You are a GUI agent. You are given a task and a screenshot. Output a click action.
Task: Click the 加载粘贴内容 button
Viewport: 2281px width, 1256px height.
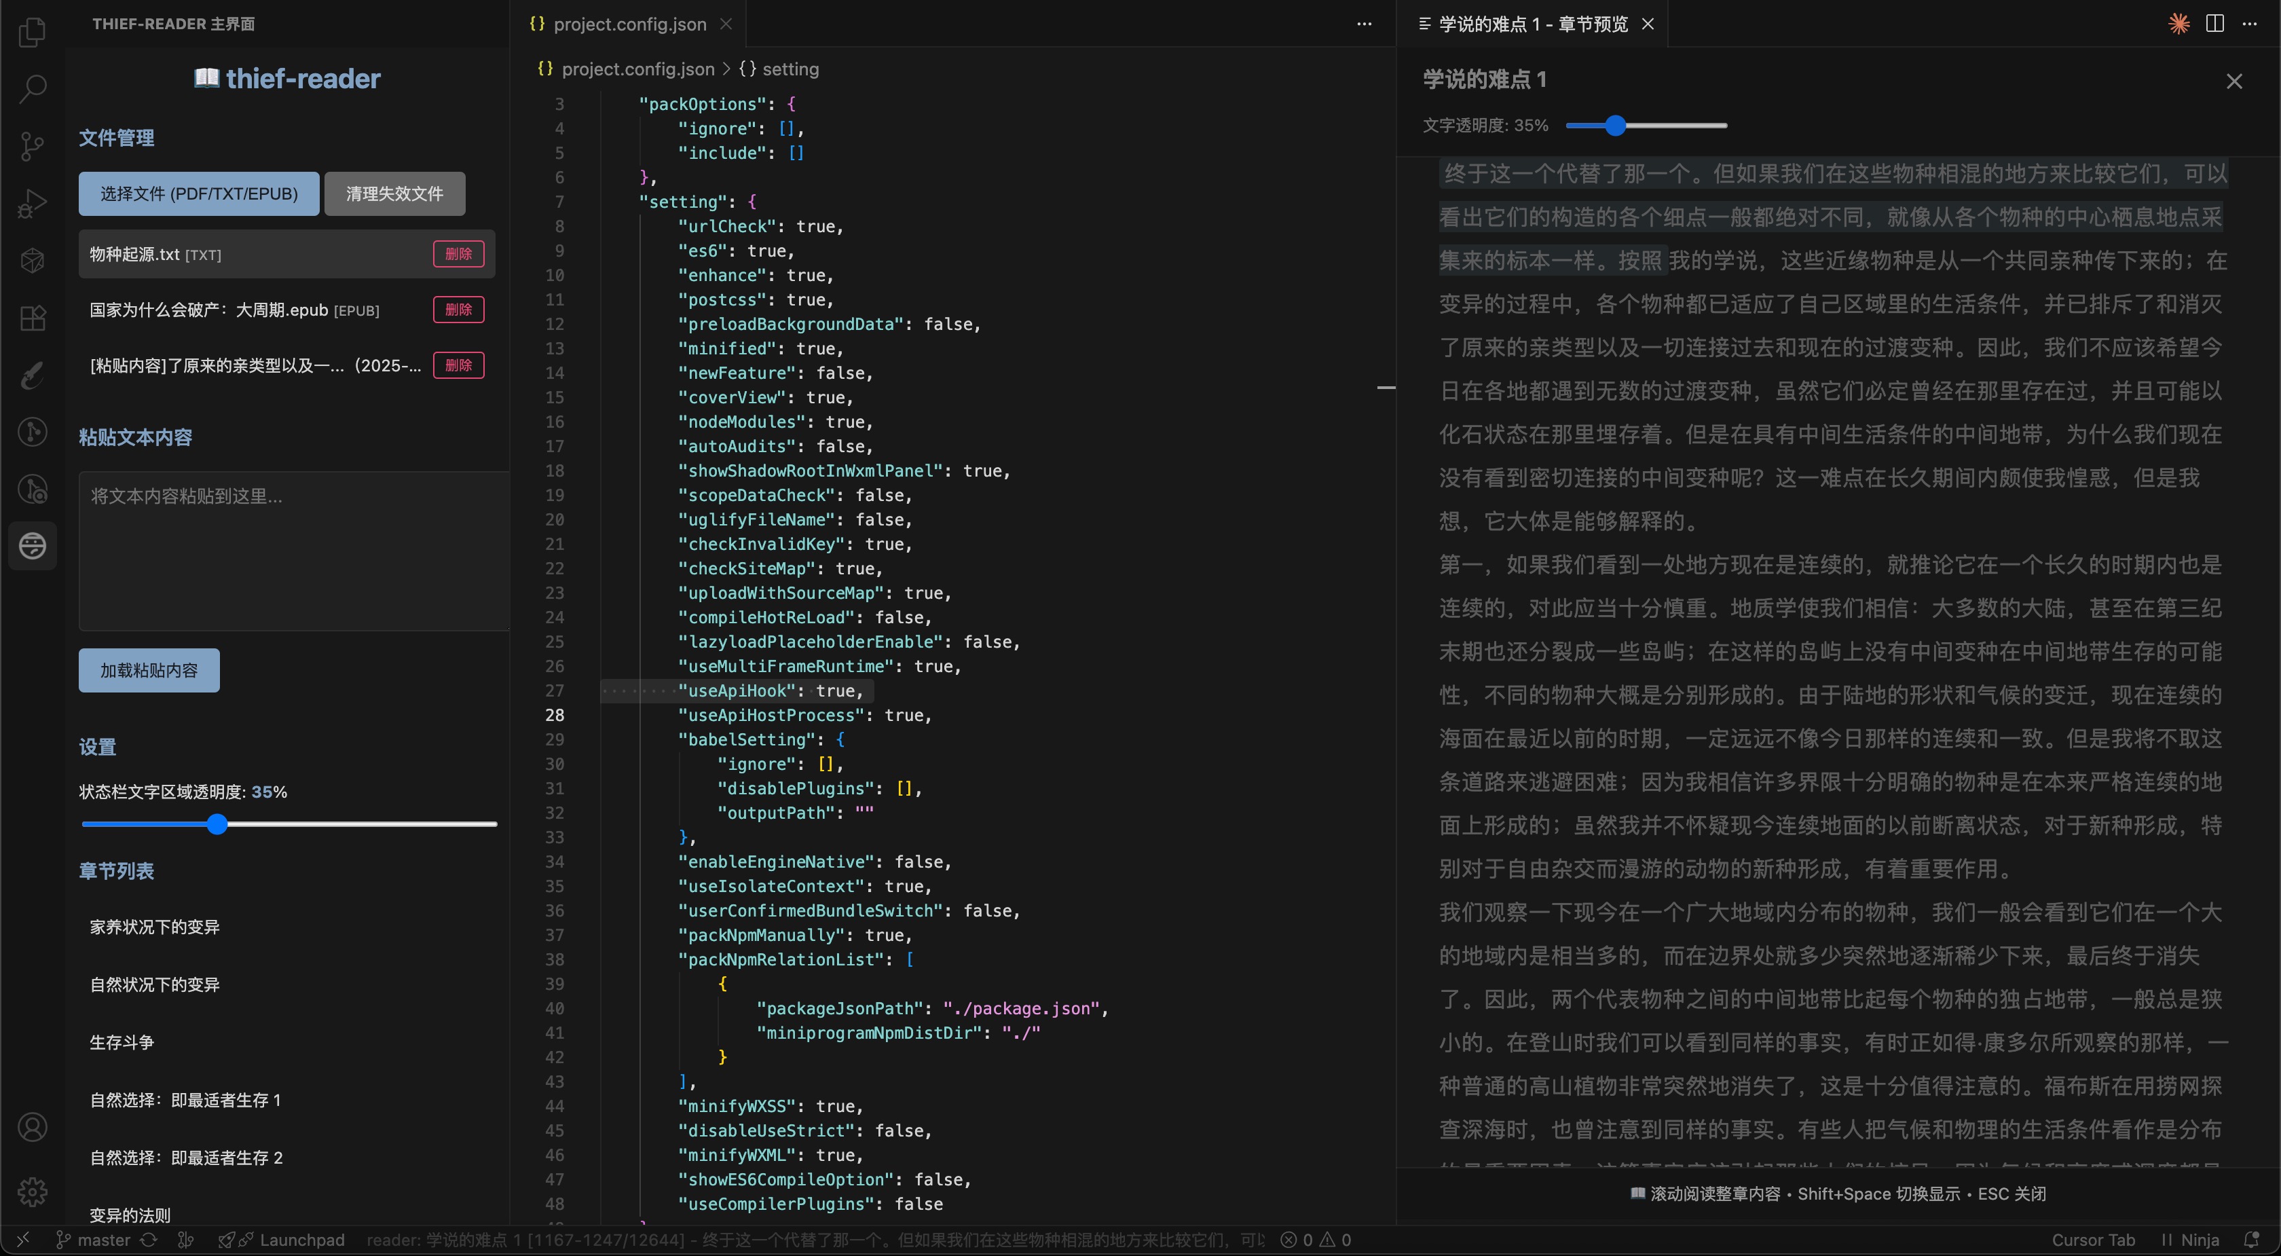pyautogui.click(x=149, y=671)
